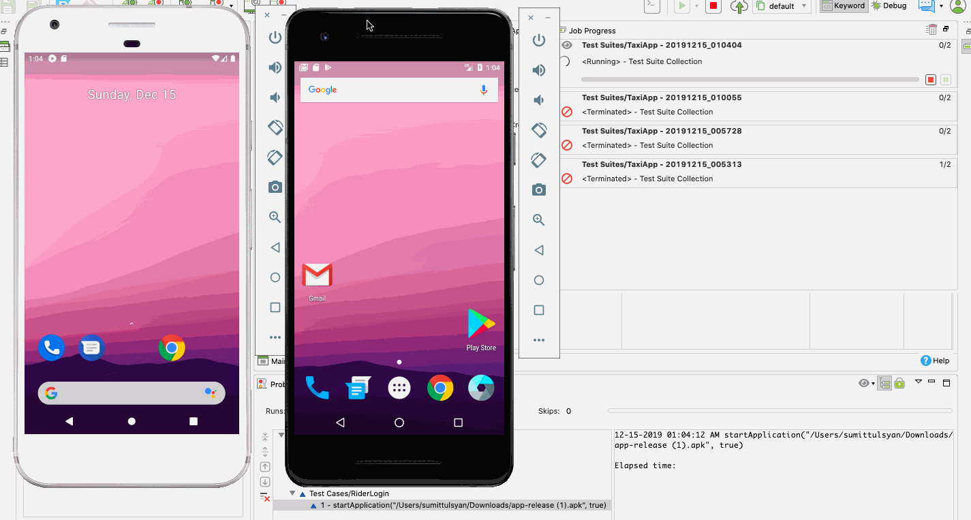This screenshot has height=520, width=971.
Task: Click volume up in toolbar beside Job Progress
Action: [x=539, y=70]
